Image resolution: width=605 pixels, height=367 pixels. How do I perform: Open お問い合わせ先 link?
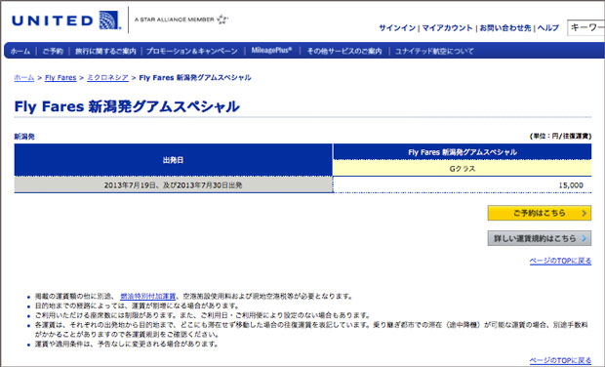[x=505, y=27]
